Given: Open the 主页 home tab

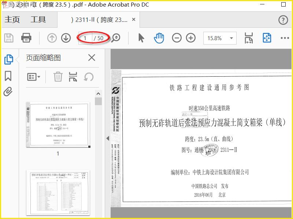Looking at the screenshot, I should 12,19.
